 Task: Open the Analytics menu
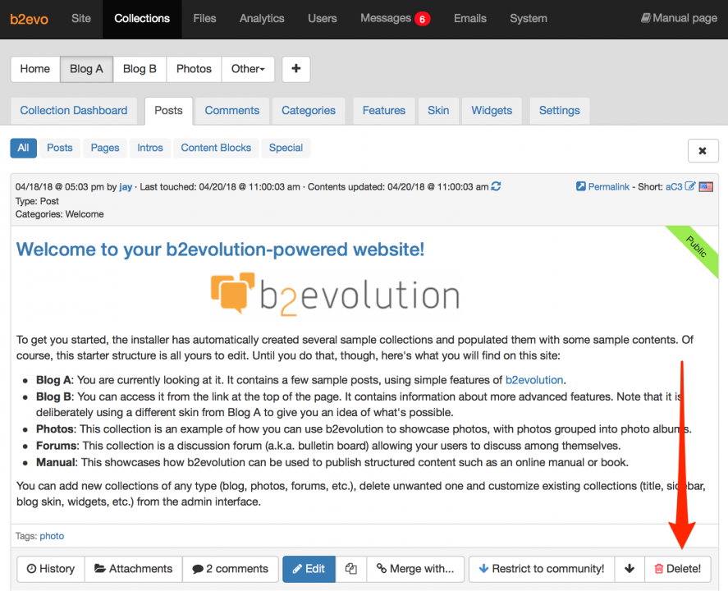(x=262, y=19)
